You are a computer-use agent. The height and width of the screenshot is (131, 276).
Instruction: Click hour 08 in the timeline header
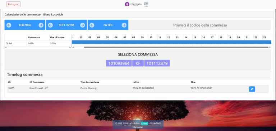pos(133,37)
